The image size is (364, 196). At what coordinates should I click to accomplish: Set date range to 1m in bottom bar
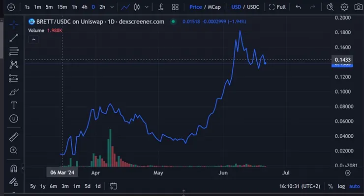tap(77, 186)
